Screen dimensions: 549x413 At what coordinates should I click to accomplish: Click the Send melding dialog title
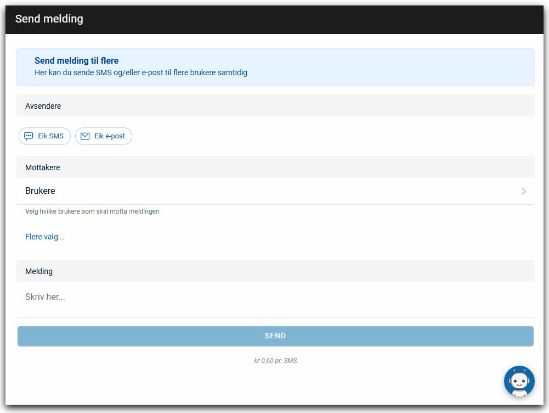point(49,19)
